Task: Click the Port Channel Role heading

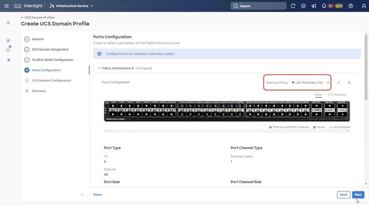Action: coord(246,182)
